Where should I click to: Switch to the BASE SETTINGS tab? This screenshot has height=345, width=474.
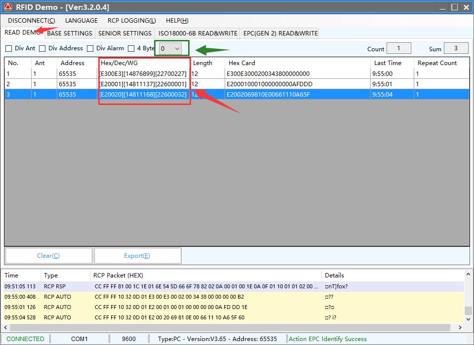coord(70,33)
